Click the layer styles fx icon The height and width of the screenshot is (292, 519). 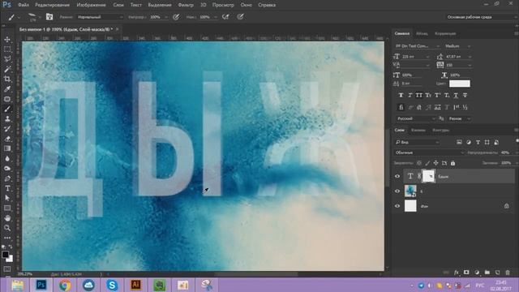(456, 273)
